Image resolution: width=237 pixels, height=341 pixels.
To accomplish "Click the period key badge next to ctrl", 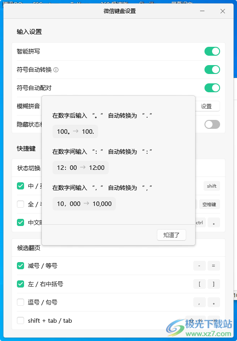I will (x=214, y=222).
